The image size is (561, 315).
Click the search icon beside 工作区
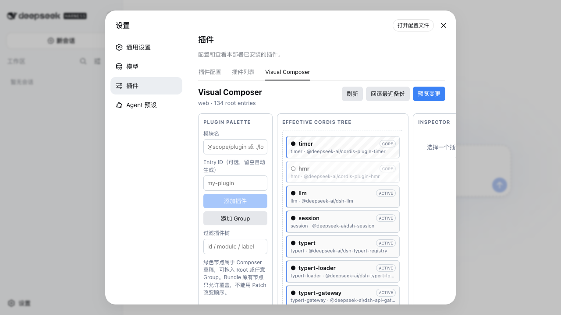pyautogui.click(x=83, y=61)
